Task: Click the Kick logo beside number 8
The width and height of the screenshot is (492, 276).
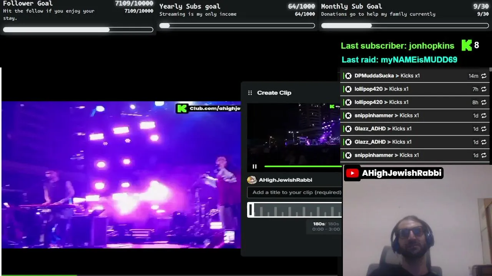Action: point(467,45)
